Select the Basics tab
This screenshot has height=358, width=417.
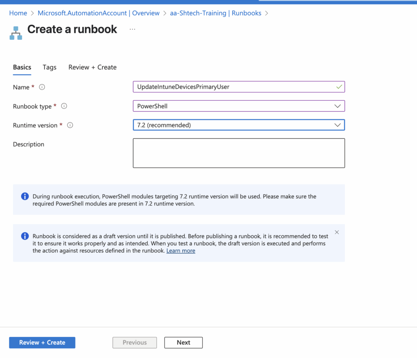(x=22, y=67)
